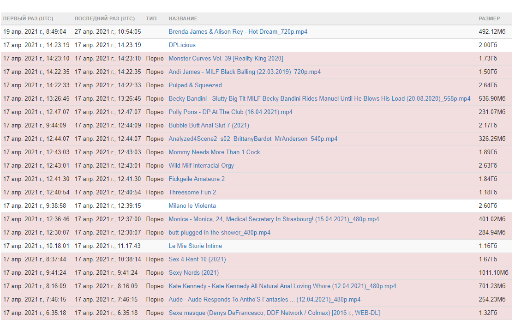Screen dimensions: 515x320
Task: Select first-seen date '17 апр. 2021 г., 9:44:09'
Action: pyautogui.click(x=35, y=126)
